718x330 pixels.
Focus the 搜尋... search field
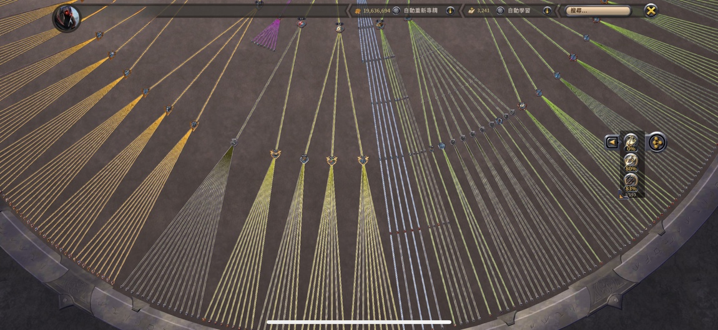tap(598, 11)
